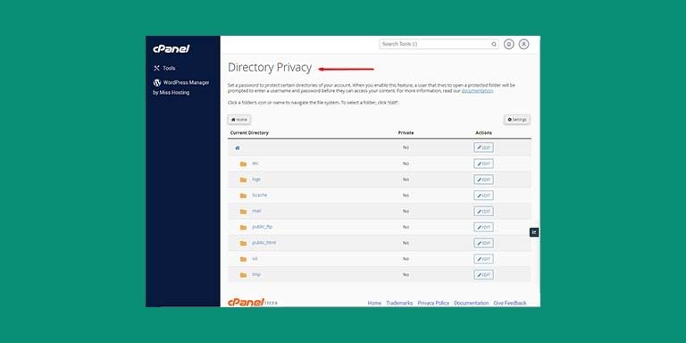The image size is (686, 343).
Task: Open the Settings button
Action: tap(516, 120)
